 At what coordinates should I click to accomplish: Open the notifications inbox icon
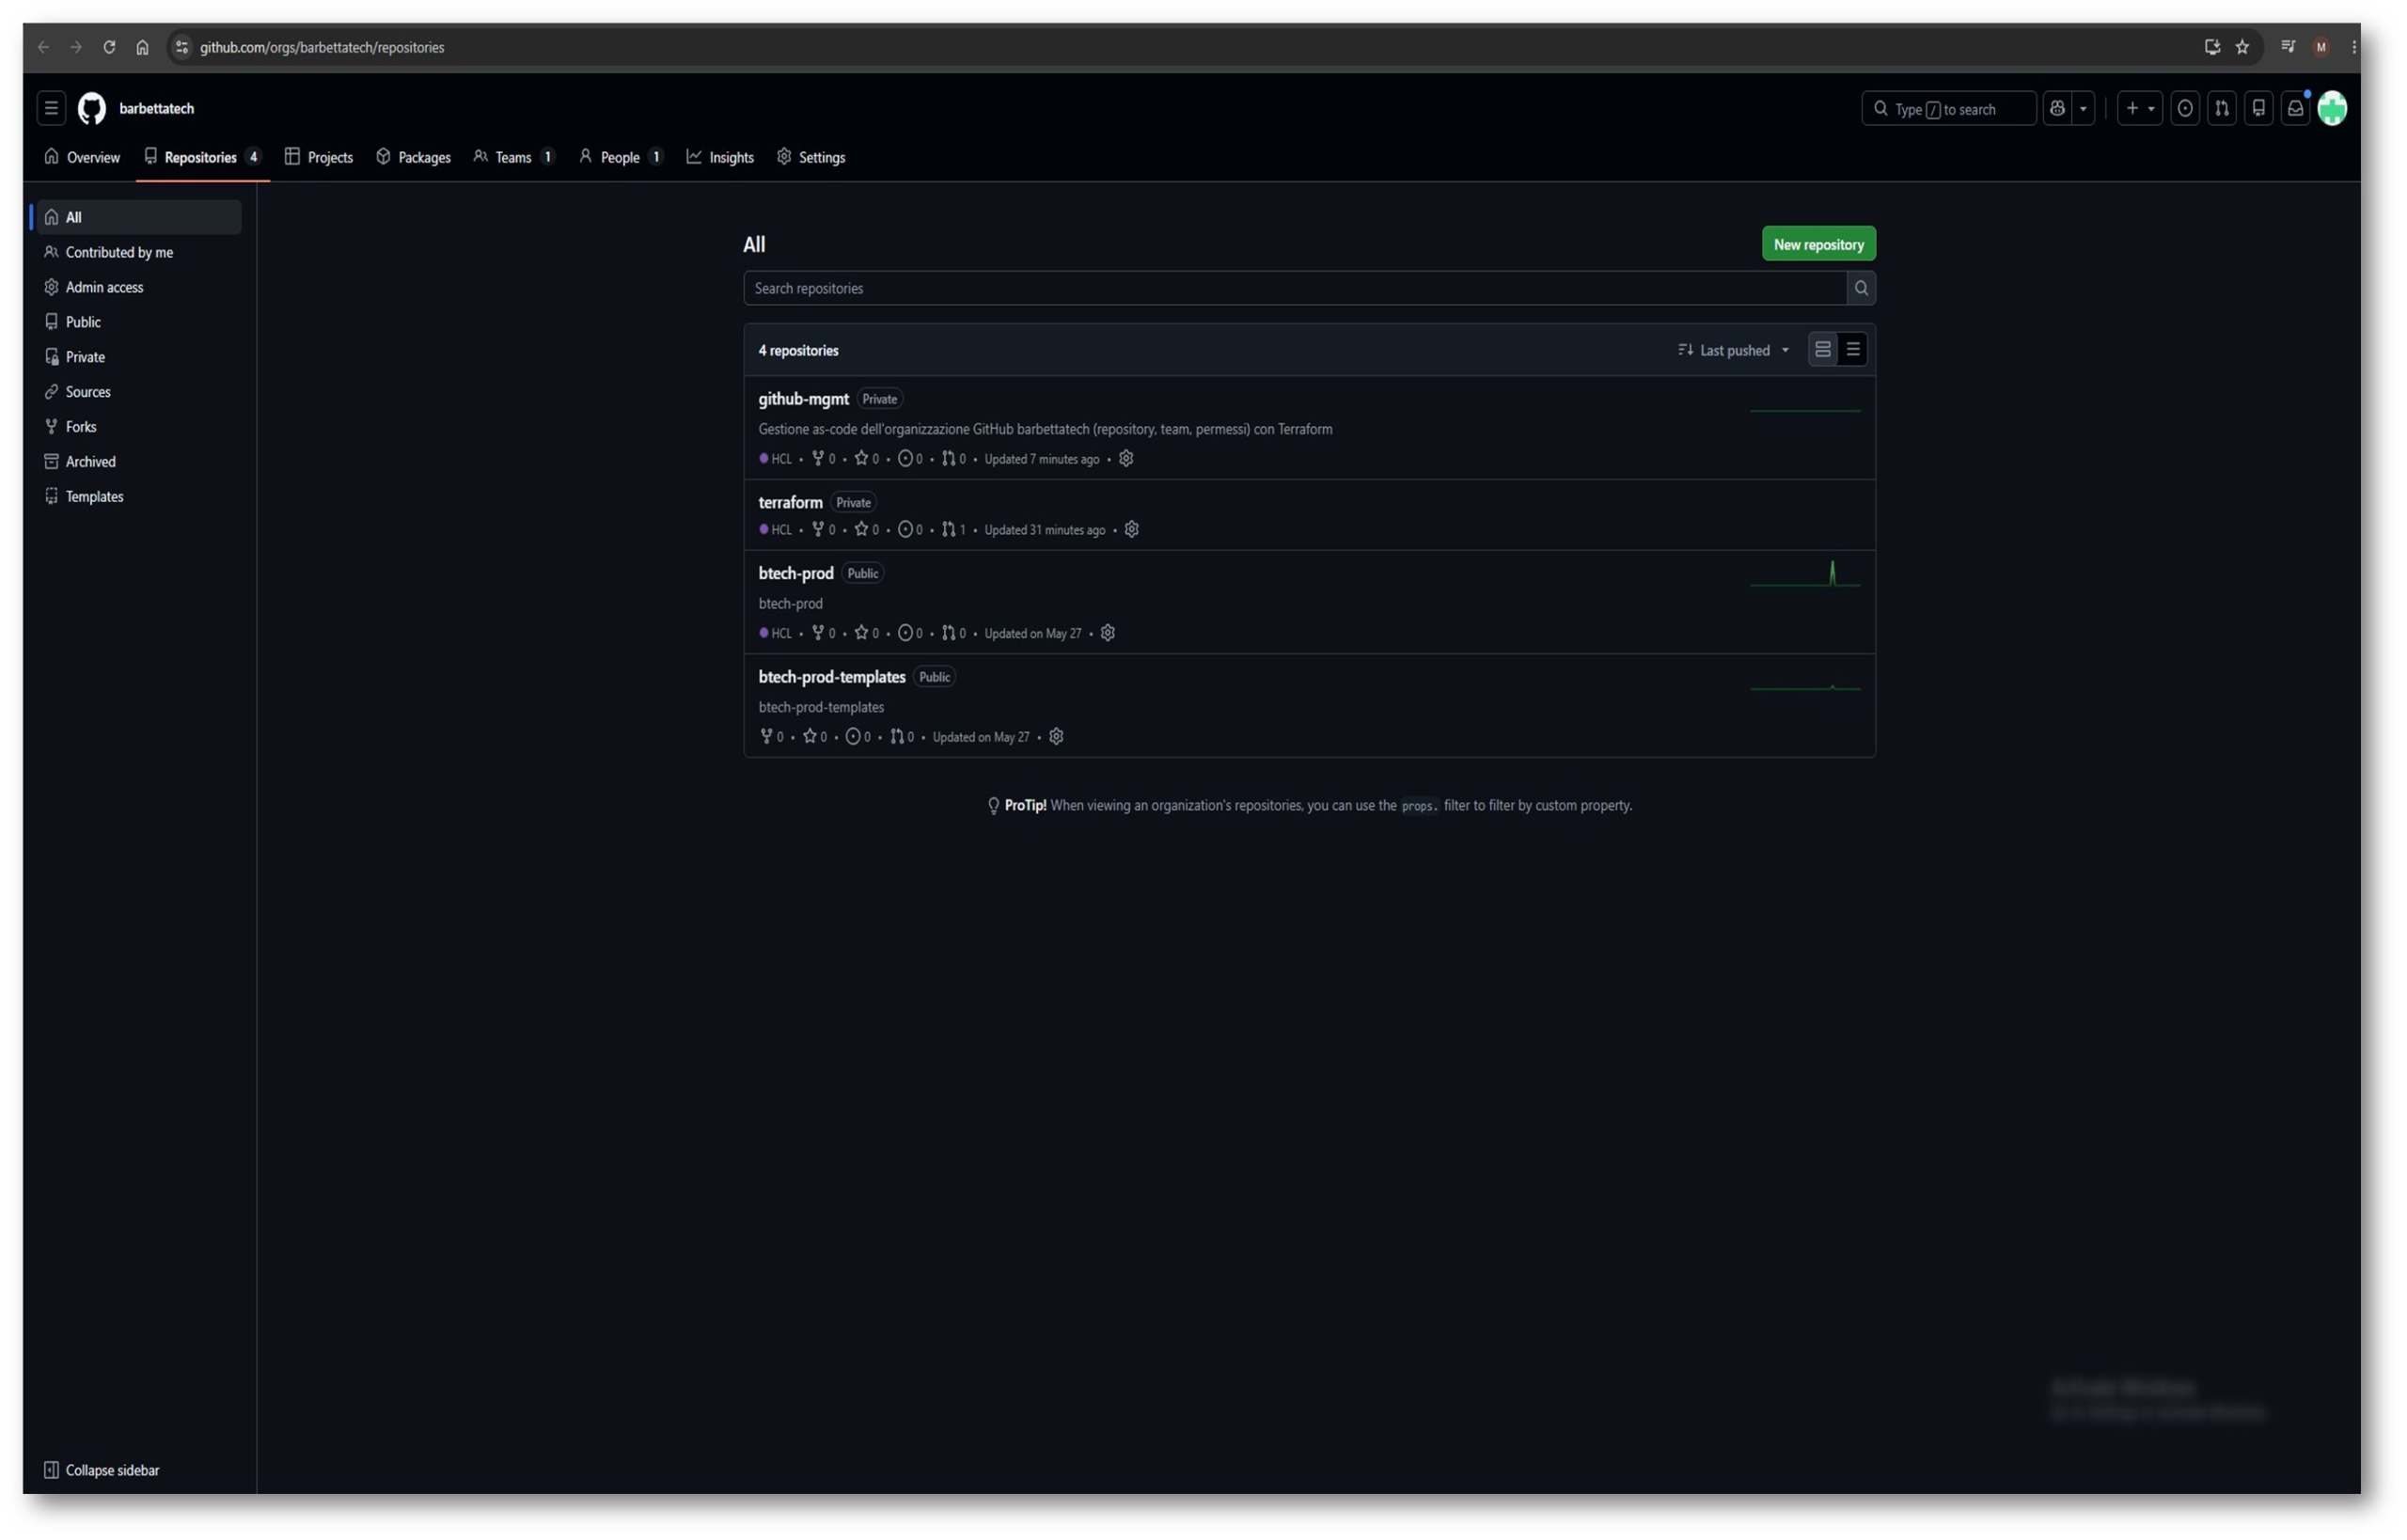pos(2295,108)
